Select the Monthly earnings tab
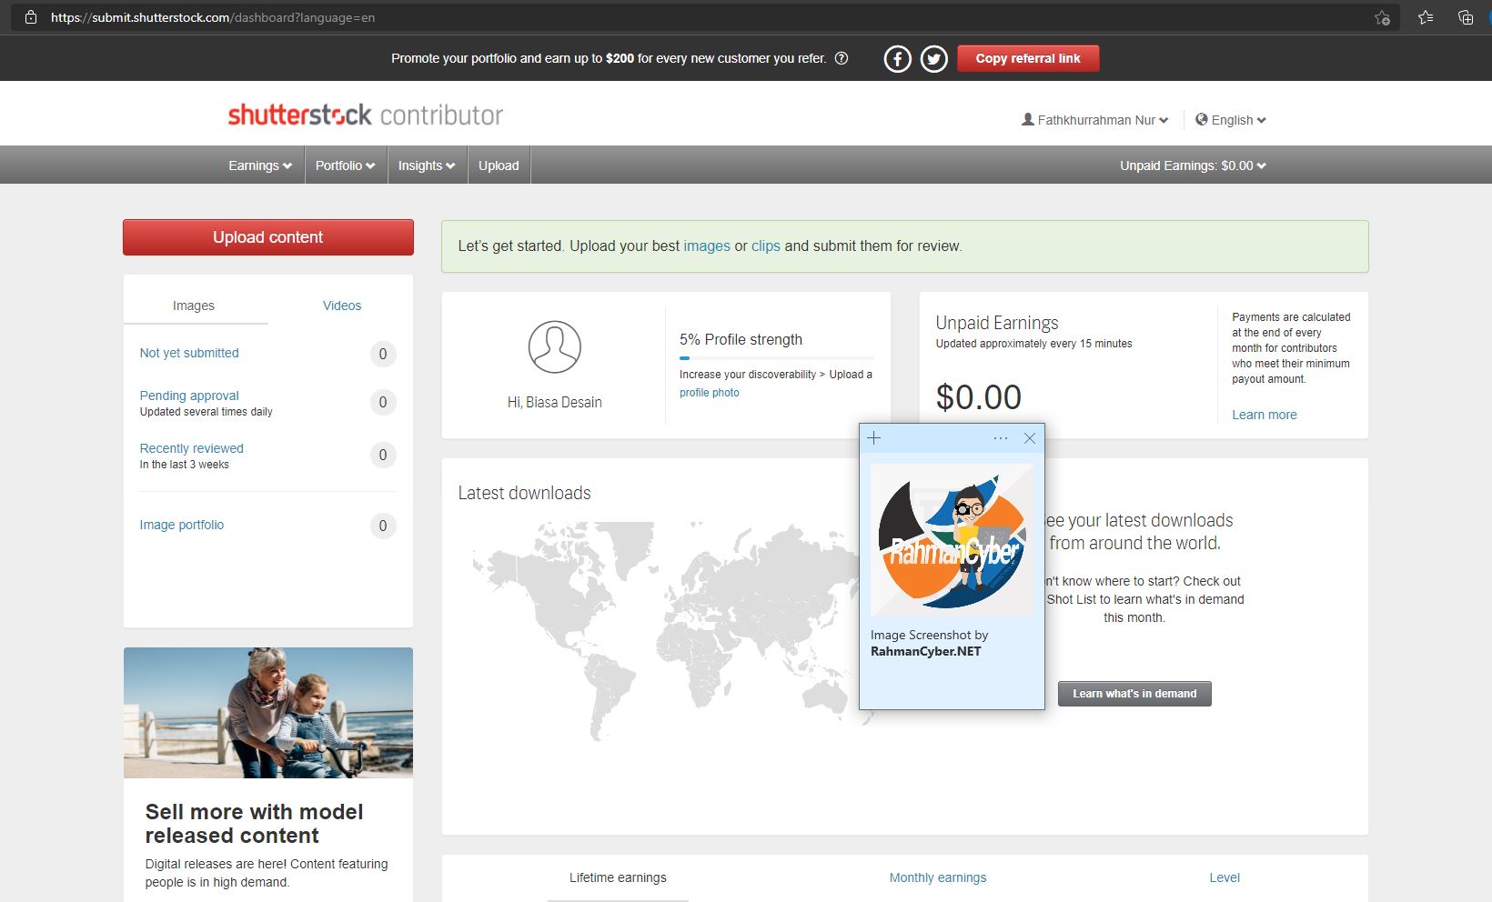The height and width of the screenshot is (902, 1492). (937, 877)
